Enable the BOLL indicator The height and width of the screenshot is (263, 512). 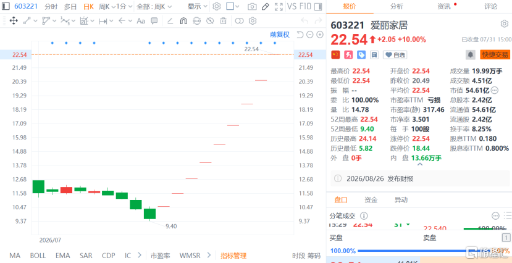coord(38,256)
